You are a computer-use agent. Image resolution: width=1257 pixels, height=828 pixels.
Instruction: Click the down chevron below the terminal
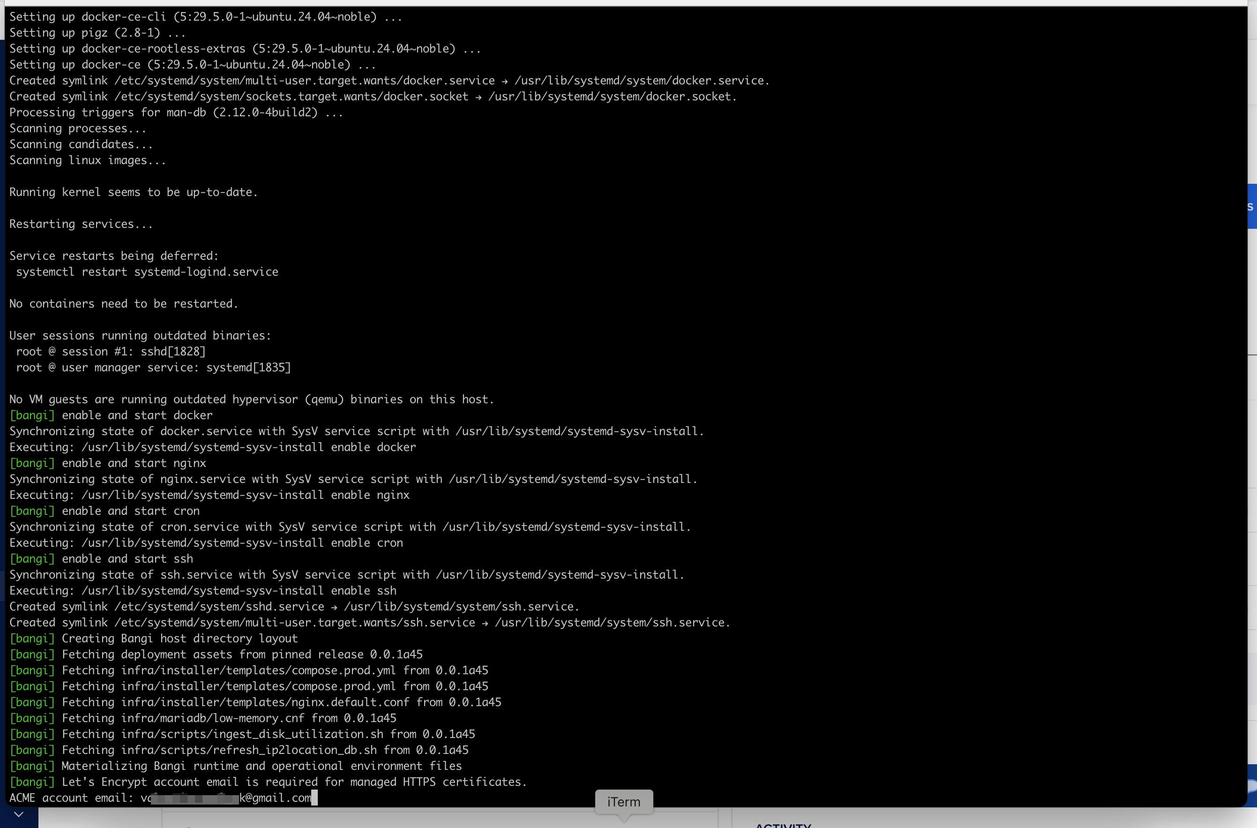click(18, 814)
